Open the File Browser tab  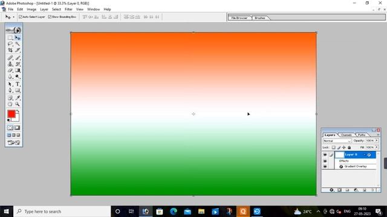(239, 18)
